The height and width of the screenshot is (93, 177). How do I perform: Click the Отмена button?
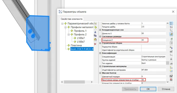pos(166,89)
